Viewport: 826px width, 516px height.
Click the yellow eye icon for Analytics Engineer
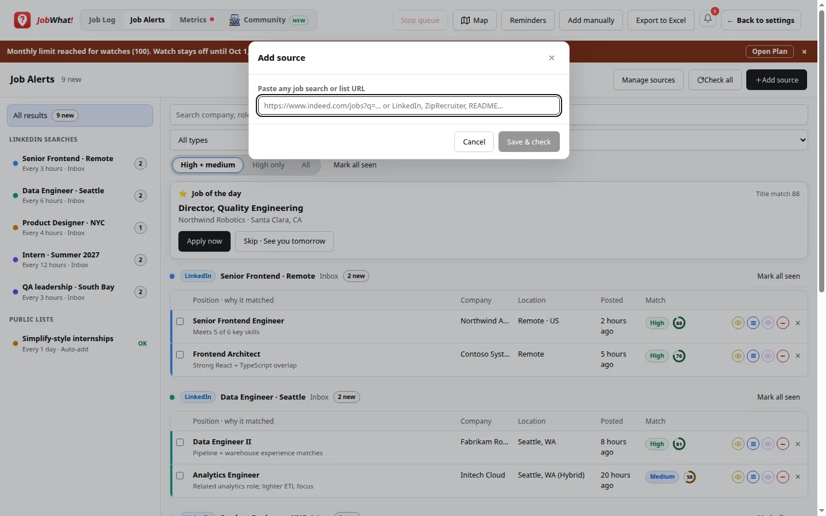(738, 477)
